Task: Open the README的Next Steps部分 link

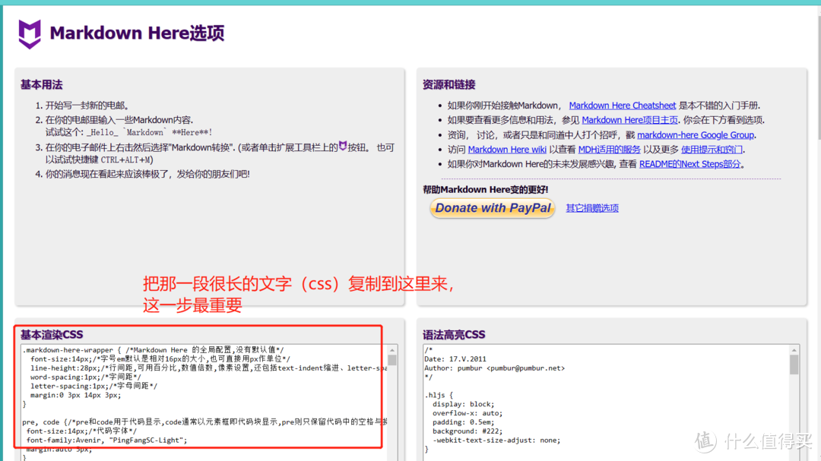Action: point(689,164)
